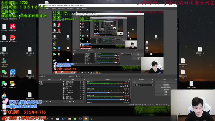Mute the 音频输出采集 mixer channel speaker
The width and height of the screenshot is (215, 121).
124,99
